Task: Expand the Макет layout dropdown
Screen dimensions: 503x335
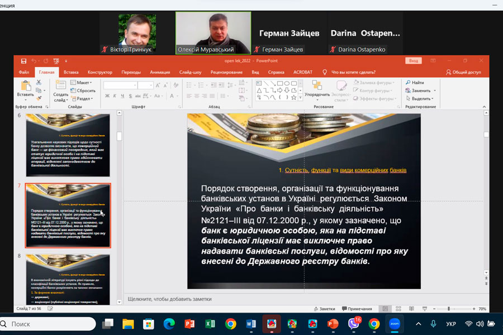Action: [x=82, y=83]
